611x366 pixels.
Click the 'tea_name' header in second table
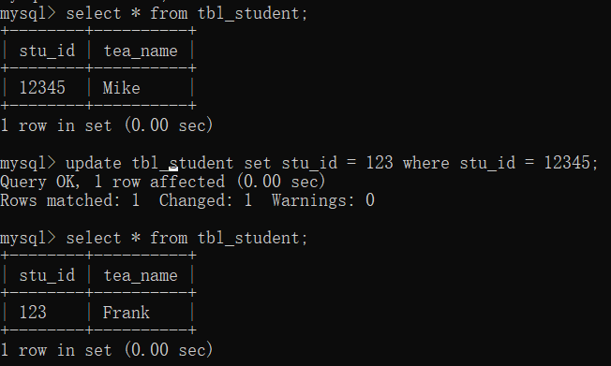(141, 275)
